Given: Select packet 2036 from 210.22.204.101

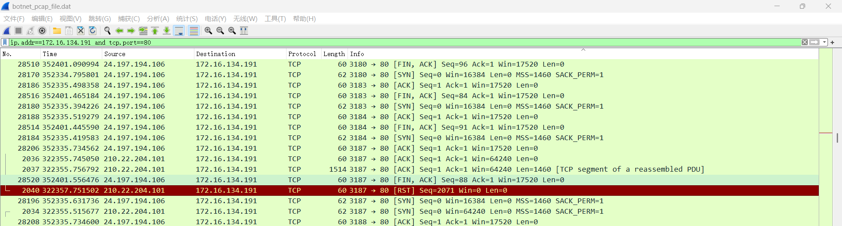Looking at the screenshot, I should (409, 159).
